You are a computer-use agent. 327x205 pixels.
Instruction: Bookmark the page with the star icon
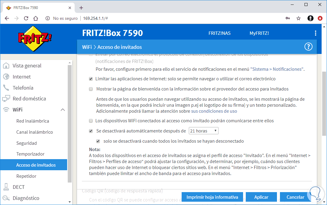click(x=299, y=18)
